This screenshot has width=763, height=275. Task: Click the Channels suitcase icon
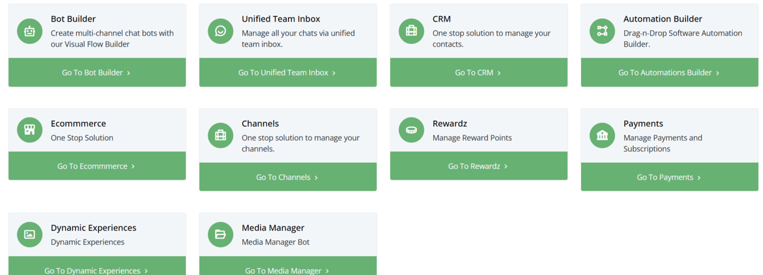[x=220, y=135]
